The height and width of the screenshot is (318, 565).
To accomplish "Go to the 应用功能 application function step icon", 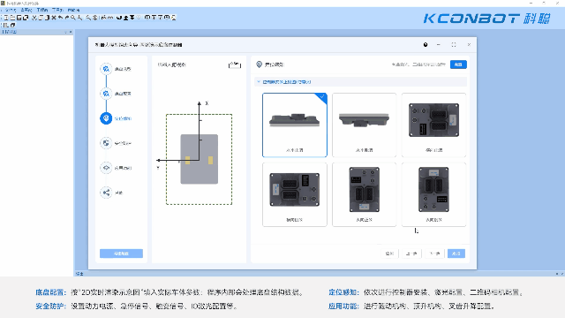I will coord(106,168).
